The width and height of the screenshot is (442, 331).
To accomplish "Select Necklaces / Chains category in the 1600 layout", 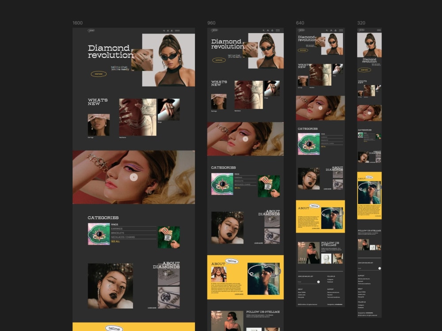I will (x=133, y=237).
